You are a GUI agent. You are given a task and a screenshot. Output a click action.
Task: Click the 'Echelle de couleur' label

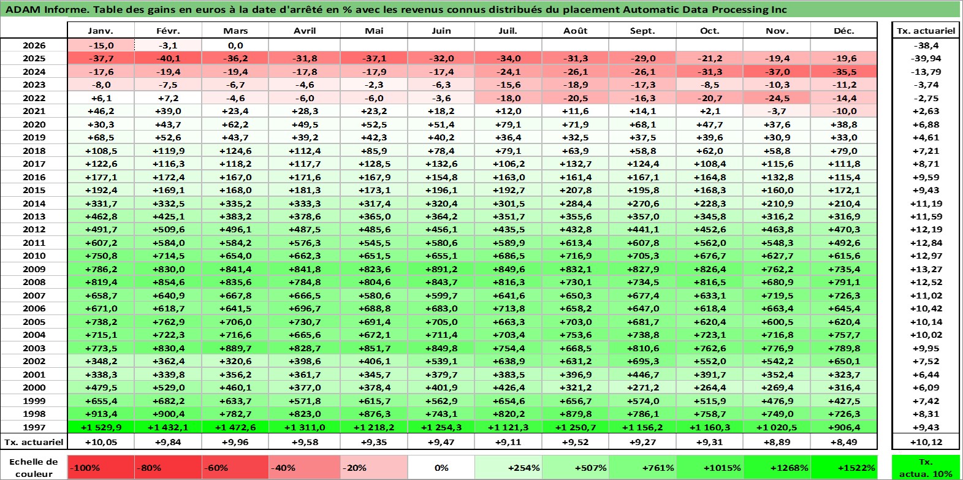[34, 467]
